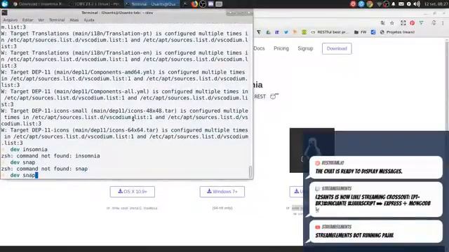This screenshot has width=449, height=252.
Task: Open the system applications menu icon
Action: click(5, 3)
